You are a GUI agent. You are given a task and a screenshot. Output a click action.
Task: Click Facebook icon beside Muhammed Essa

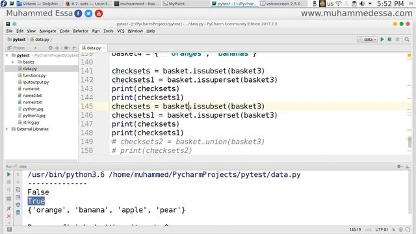[78, 14]
